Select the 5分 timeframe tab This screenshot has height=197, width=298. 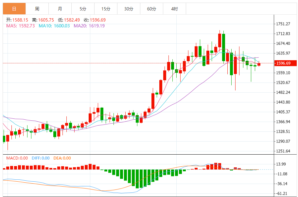83,9
